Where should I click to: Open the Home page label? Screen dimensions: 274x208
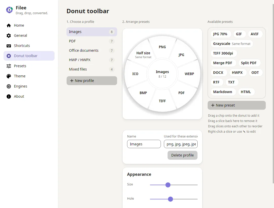click(x=19, y=25)
